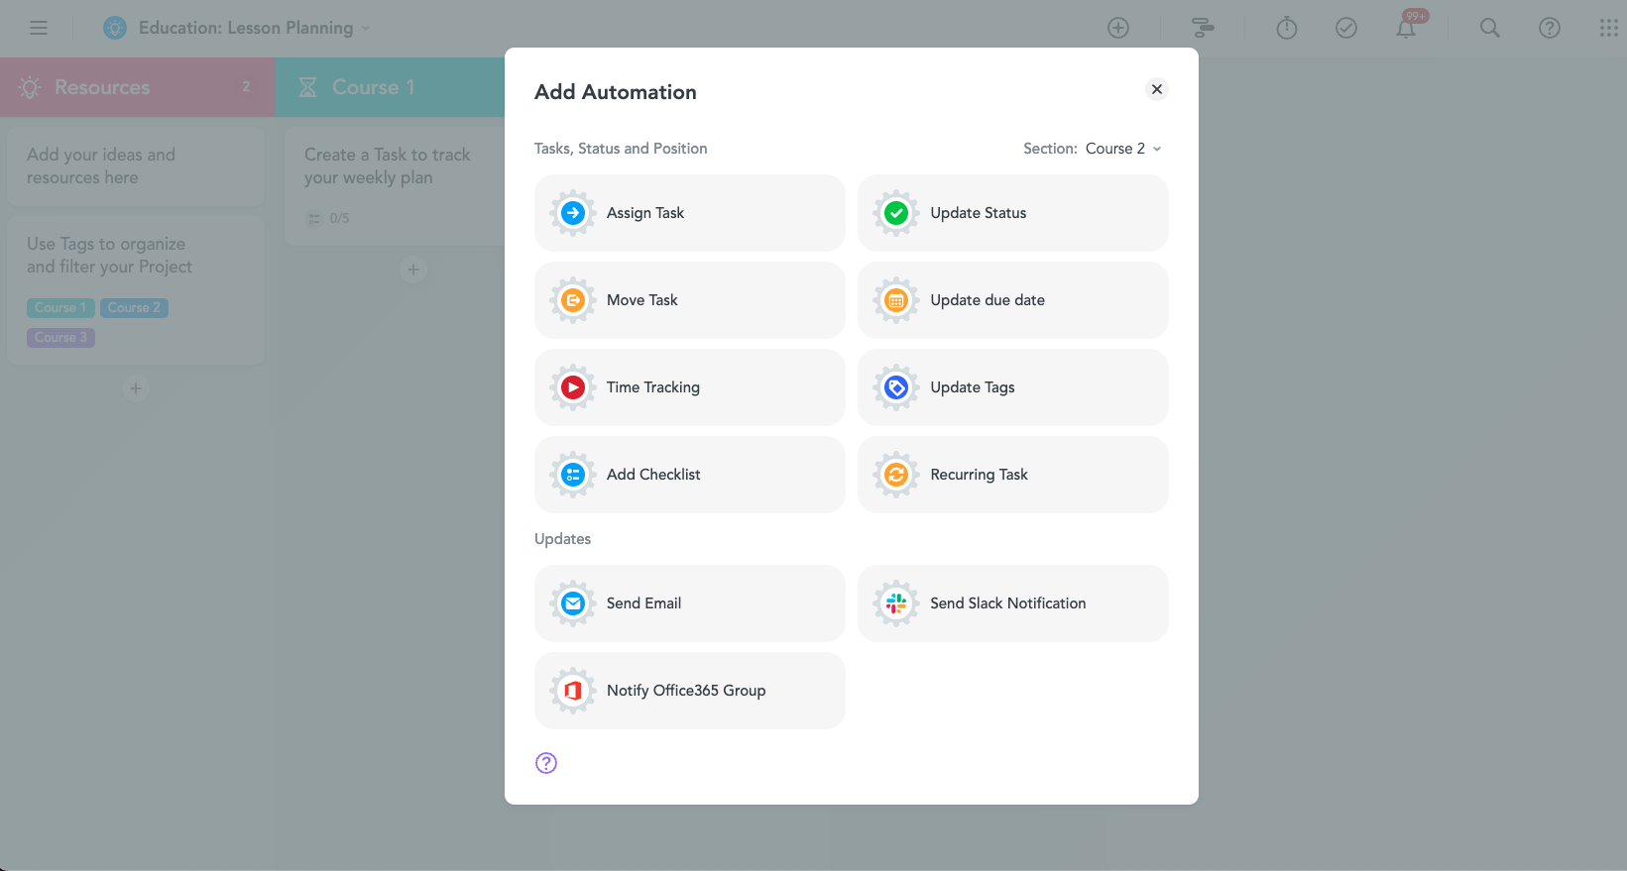Select the Send Email label
1627x871 pixels.
(643, 603)
